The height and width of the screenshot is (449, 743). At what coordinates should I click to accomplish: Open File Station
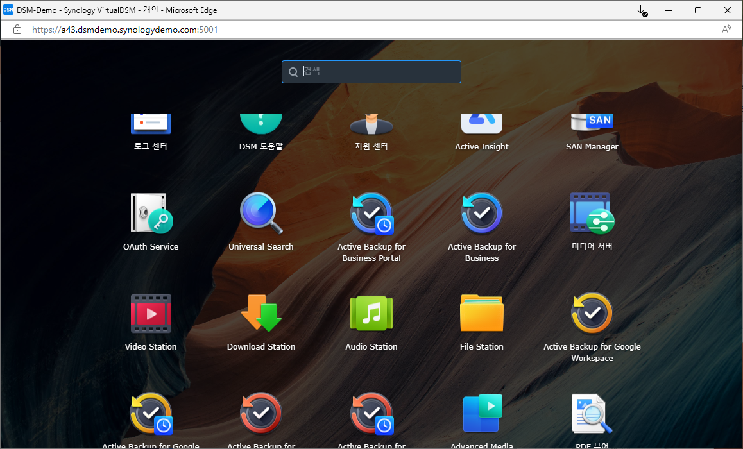point(482,312)
